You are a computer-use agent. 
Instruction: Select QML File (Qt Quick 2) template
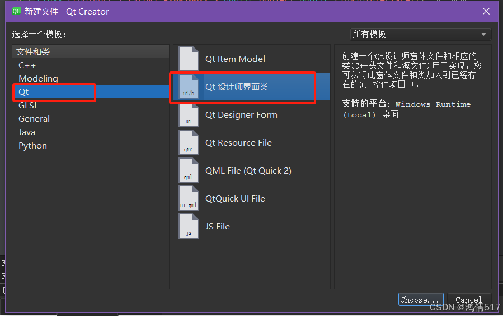tap(252, 171)
